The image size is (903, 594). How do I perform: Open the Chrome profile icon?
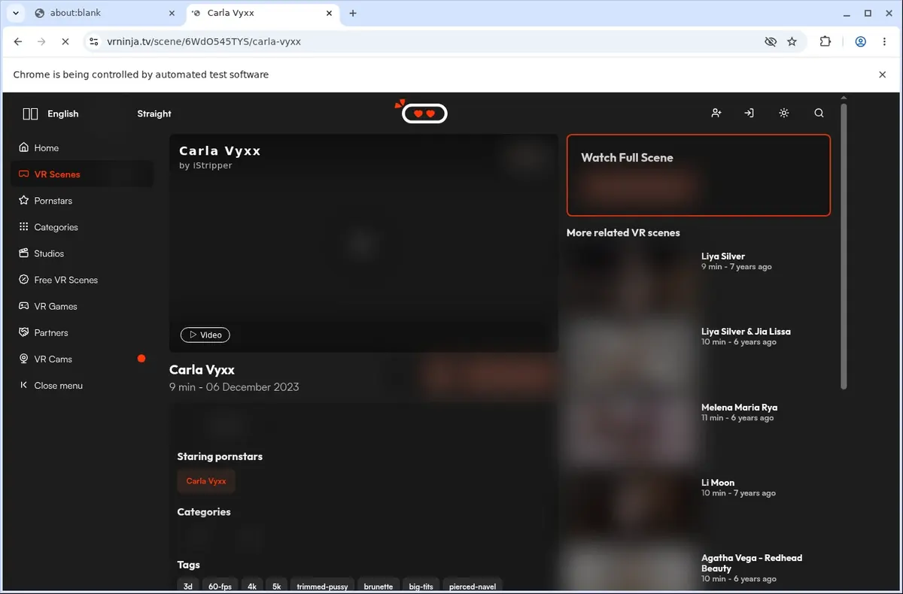click(860, 42)
